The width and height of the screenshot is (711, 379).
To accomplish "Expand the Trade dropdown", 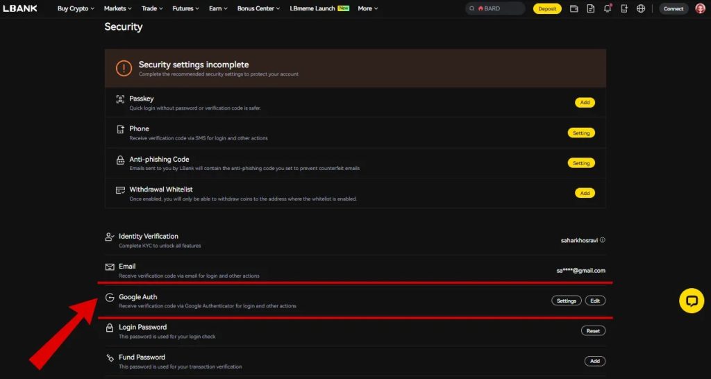I will (152, 8).
